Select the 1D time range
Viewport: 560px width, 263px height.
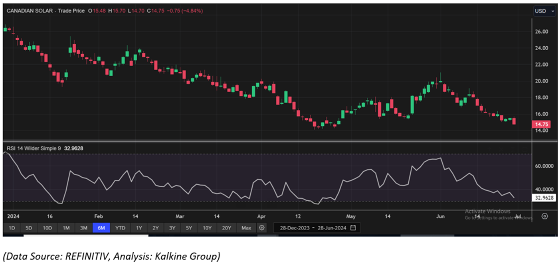click(12, 228)
